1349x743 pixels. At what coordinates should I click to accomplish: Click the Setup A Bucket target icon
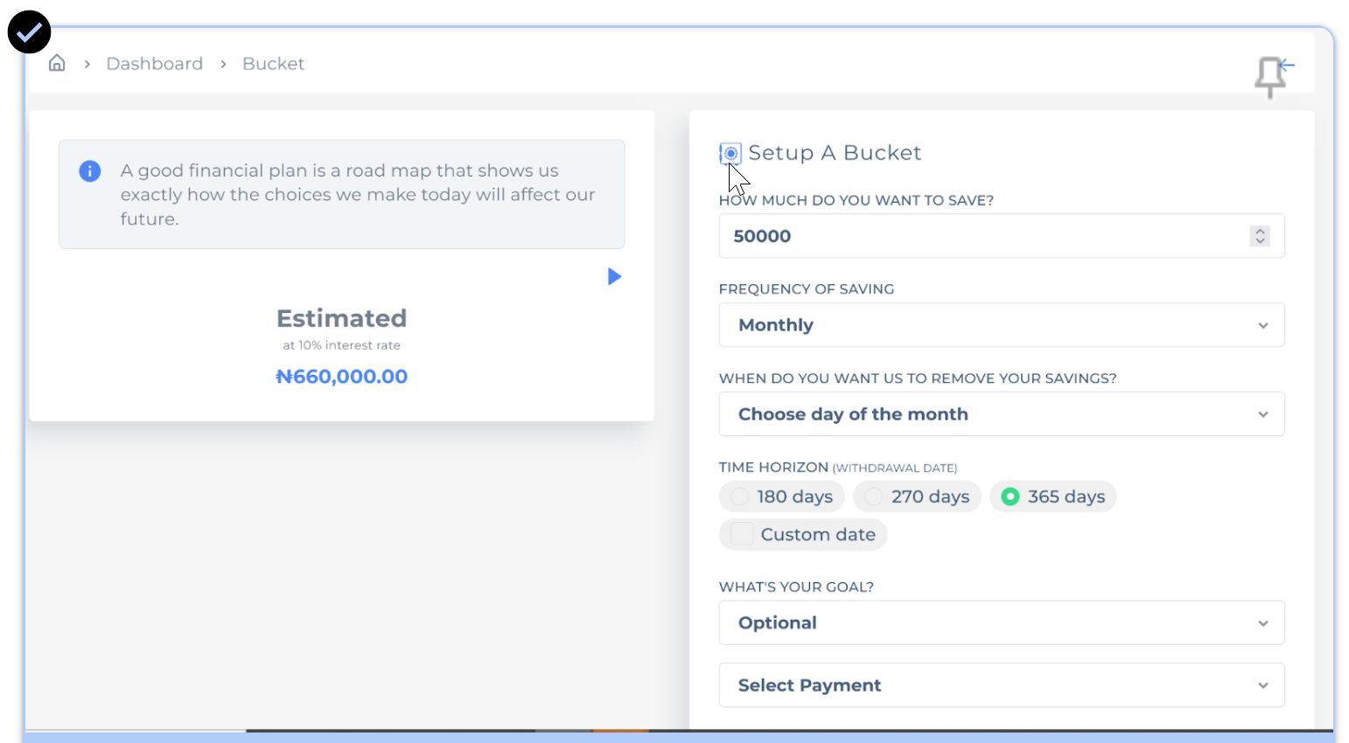(x=730, y=153)
